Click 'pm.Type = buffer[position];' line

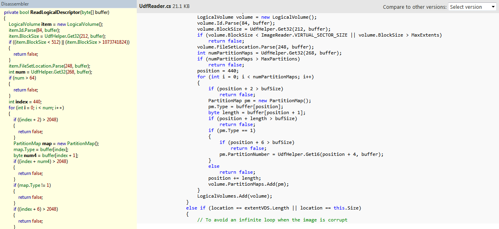pyautogui.click(x=246, y=107)
